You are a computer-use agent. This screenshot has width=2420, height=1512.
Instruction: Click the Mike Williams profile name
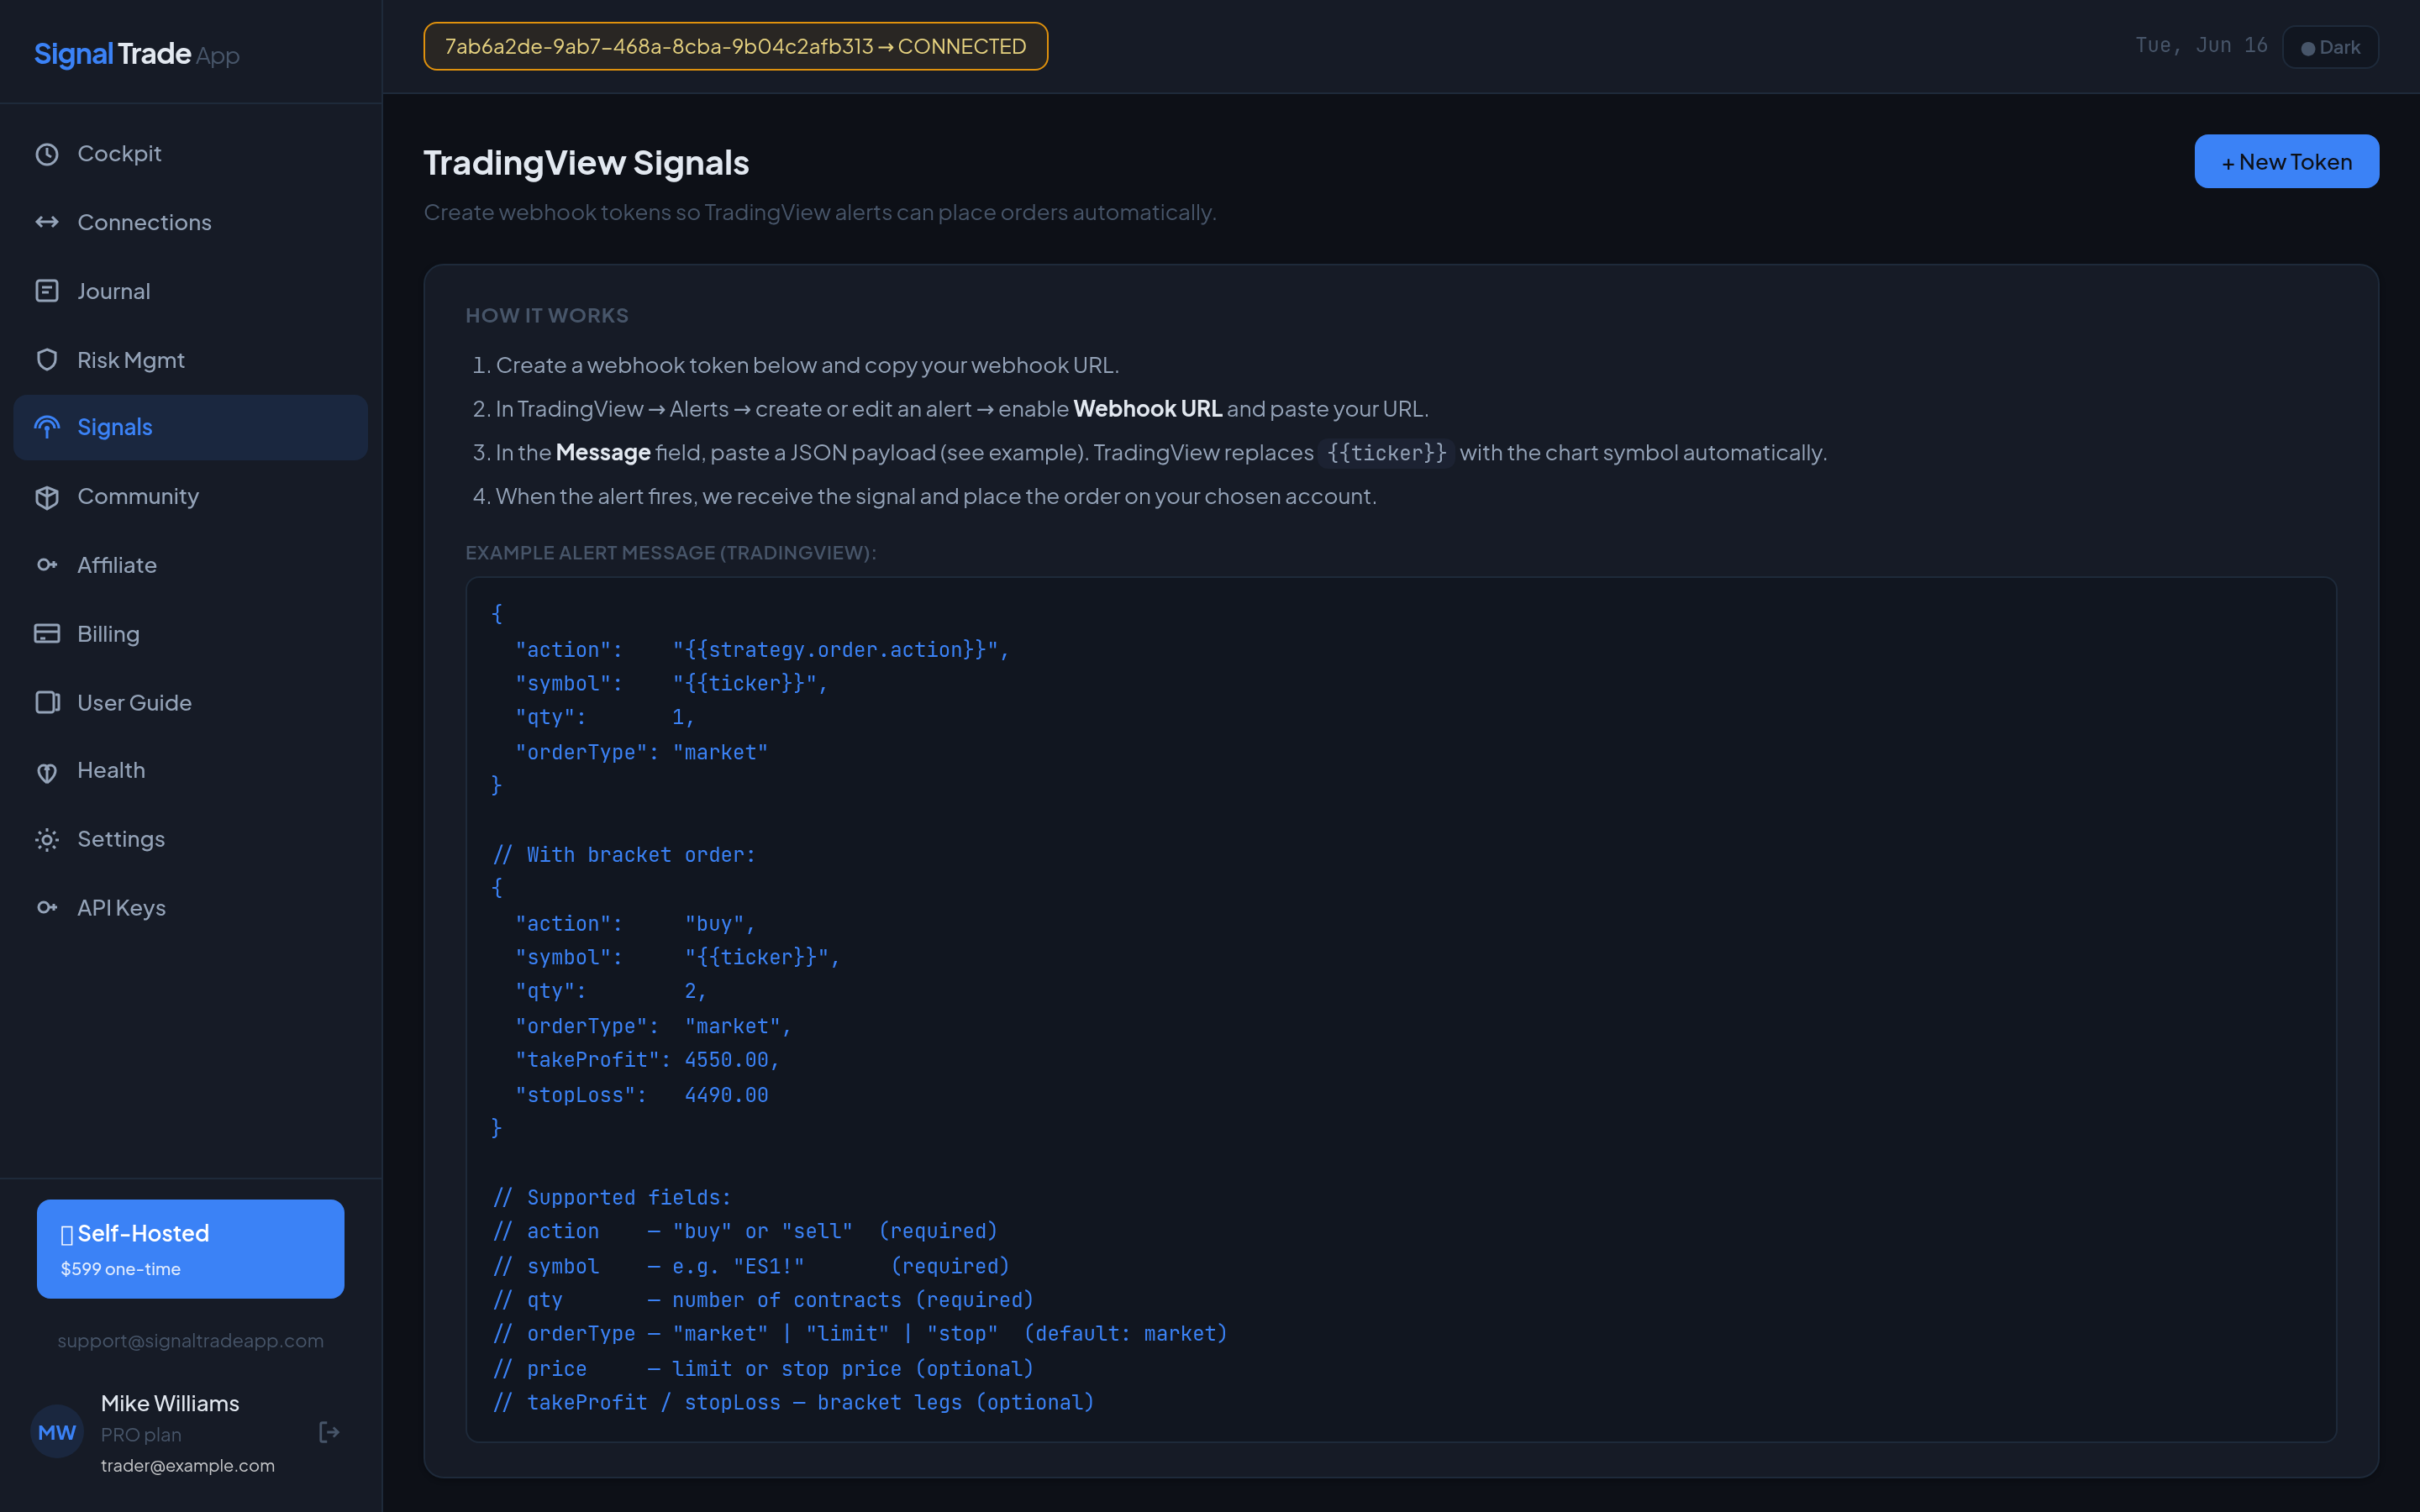coord(170,1403)
